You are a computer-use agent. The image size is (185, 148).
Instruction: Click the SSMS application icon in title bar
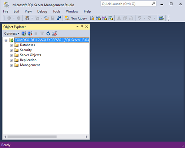tap(6, 5)
